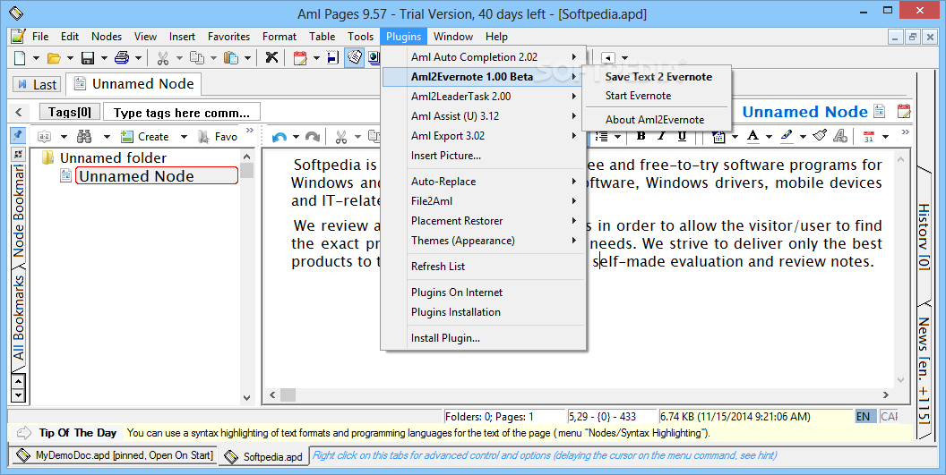946x475 pixels.
Task: Click the Create button
Action: point(145,137)
